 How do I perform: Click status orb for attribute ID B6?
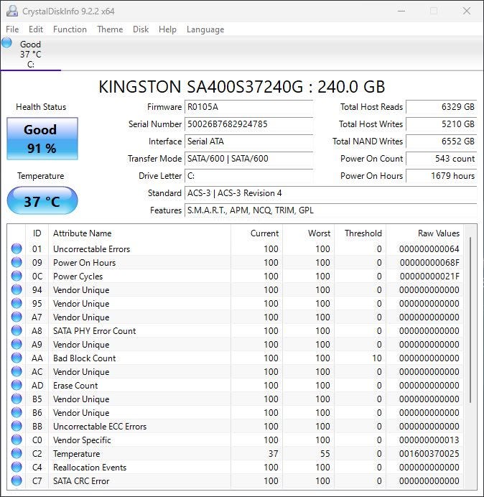[17, 412]
